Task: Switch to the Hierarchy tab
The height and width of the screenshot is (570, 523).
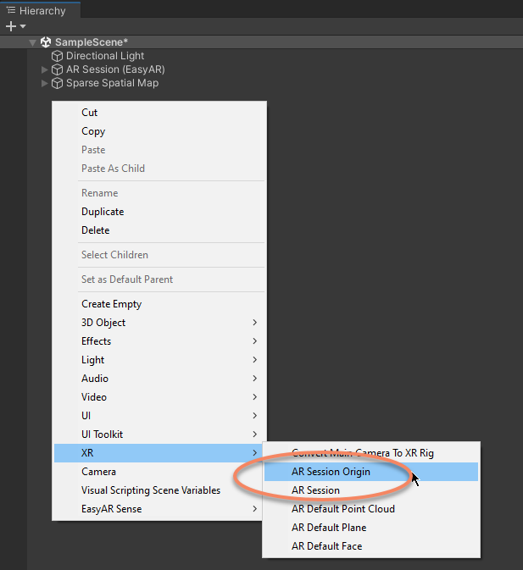Action: [41, 10]
